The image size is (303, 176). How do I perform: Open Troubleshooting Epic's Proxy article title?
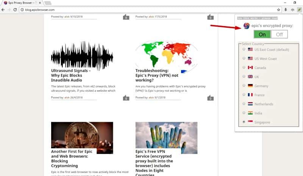157,75
